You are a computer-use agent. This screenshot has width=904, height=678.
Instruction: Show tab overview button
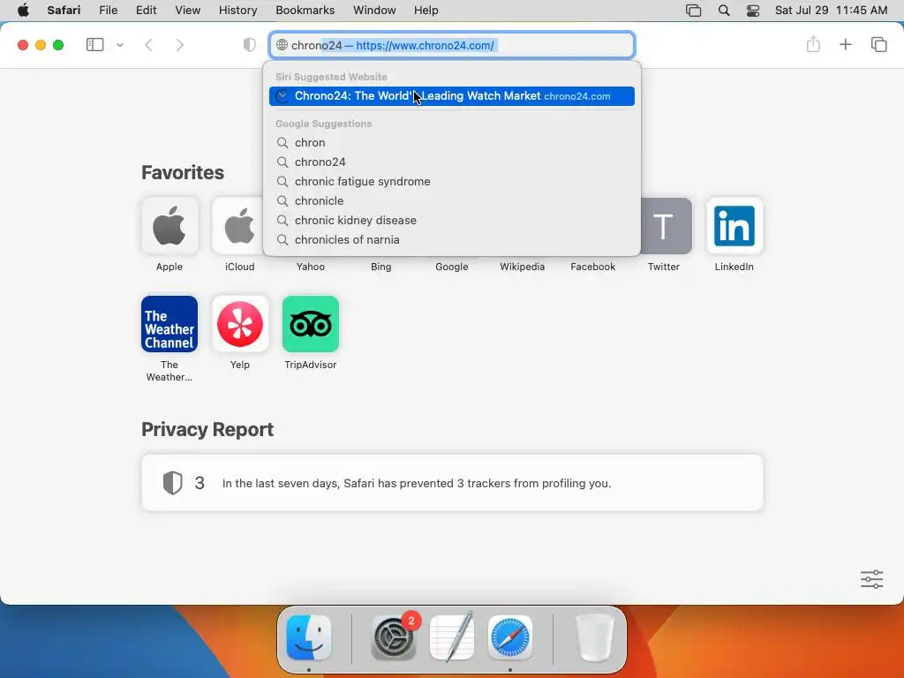pos(878,44)
